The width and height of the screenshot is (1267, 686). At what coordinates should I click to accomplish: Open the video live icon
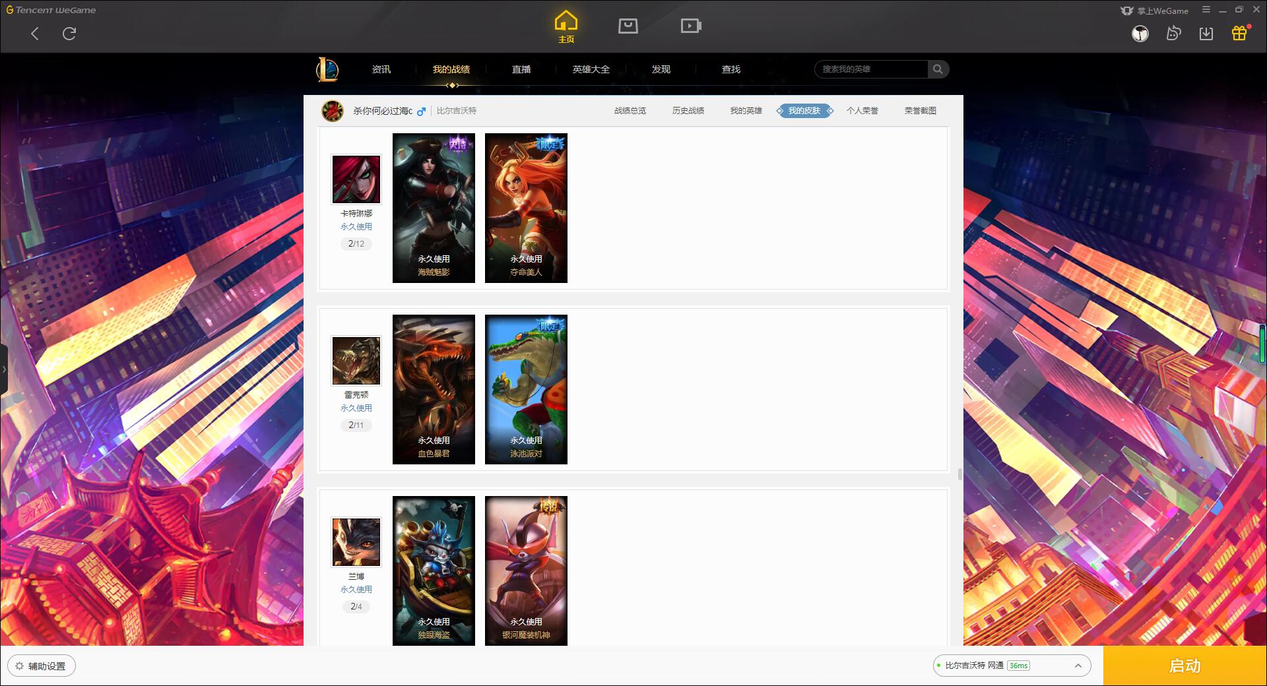pos(691,26)
